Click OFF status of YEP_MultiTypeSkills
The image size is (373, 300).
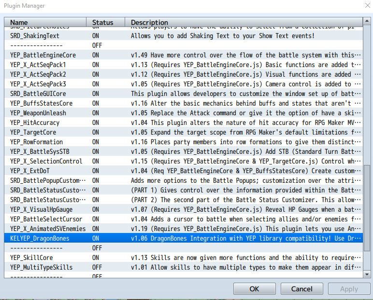[97, 267]
